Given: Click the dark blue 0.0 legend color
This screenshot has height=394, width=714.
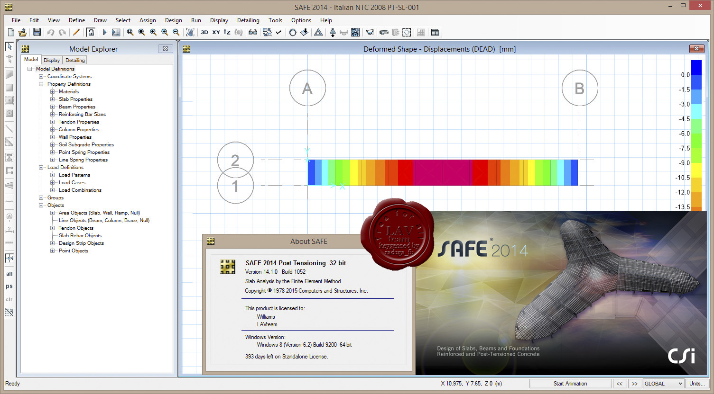Looking at the screenshot, I should click(x=696, y=68).
